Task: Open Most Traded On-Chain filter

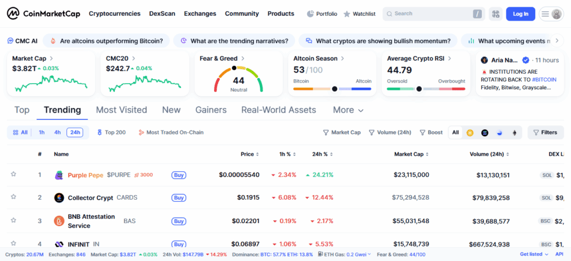Action: 171,133
